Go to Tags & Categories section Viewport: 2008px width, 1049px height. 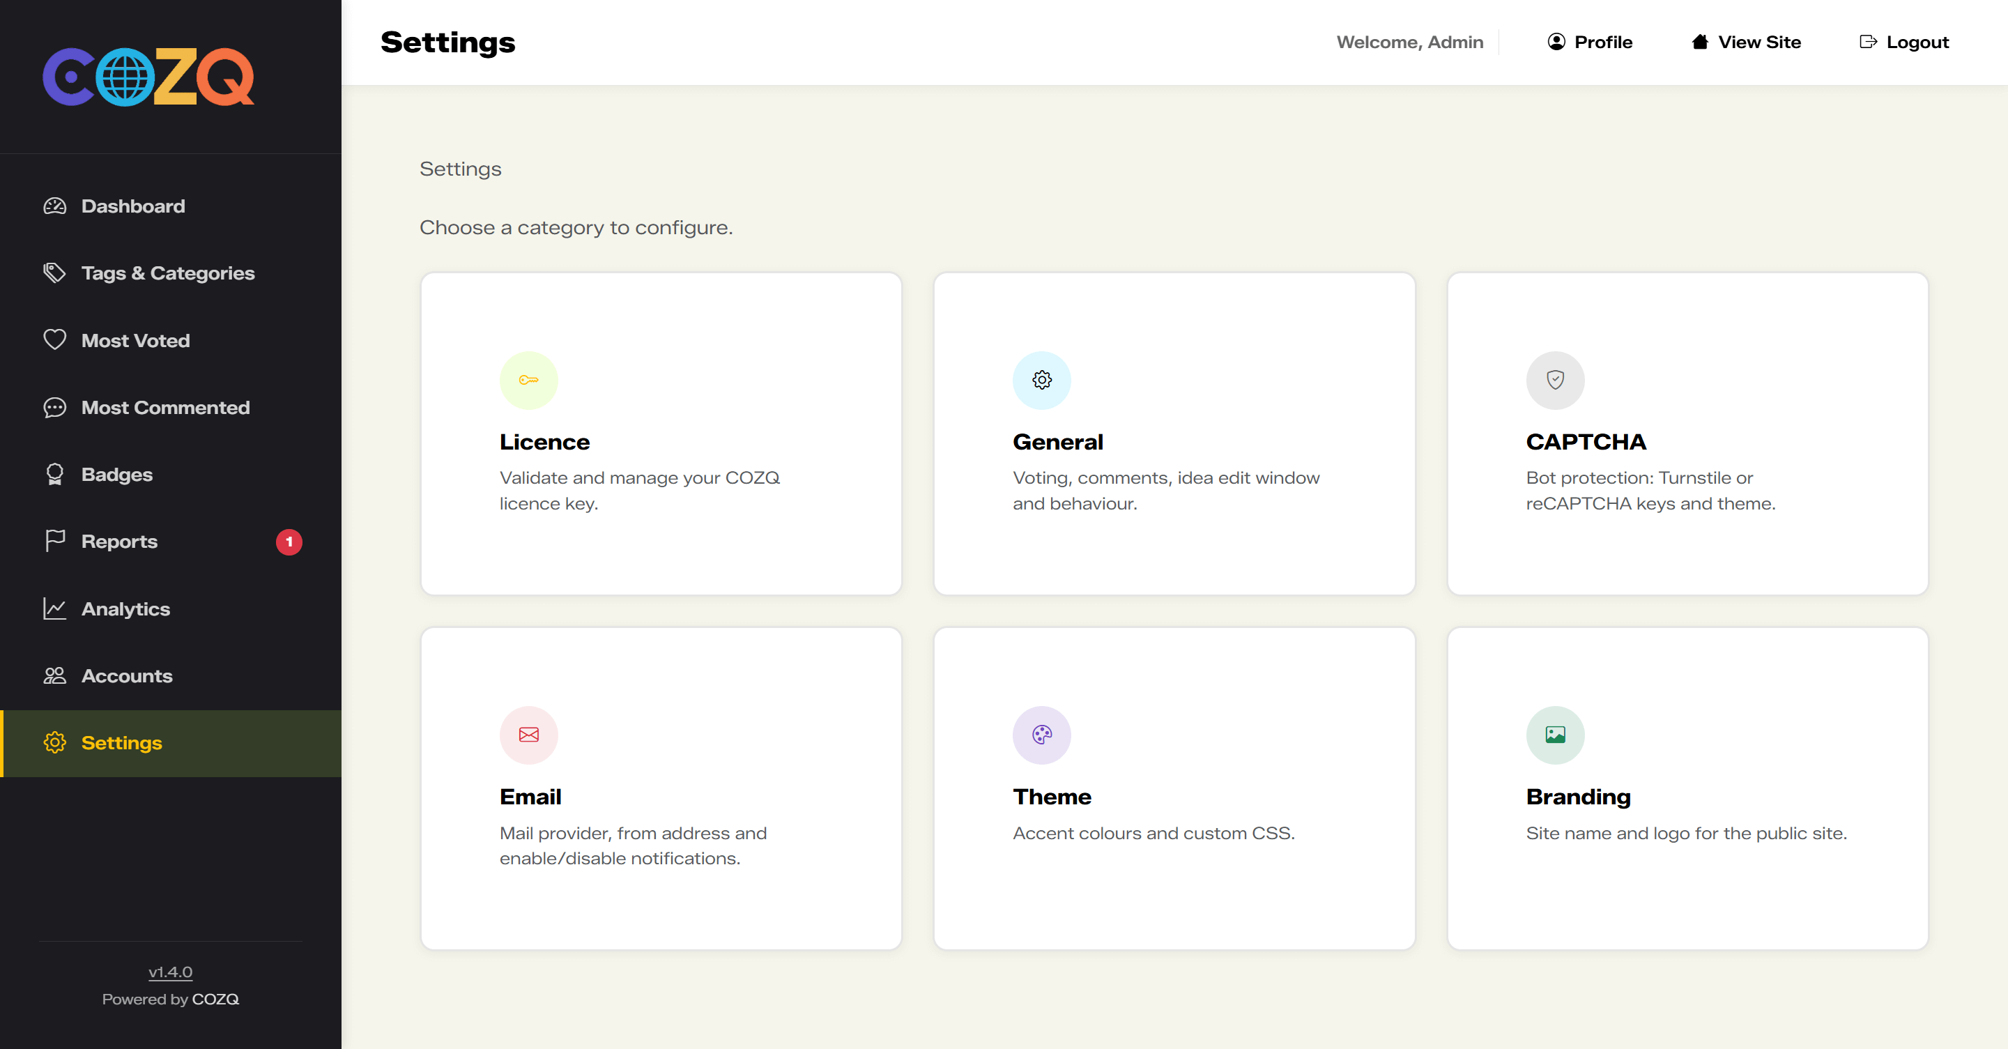pyautogui.click(x=167, y=273)
